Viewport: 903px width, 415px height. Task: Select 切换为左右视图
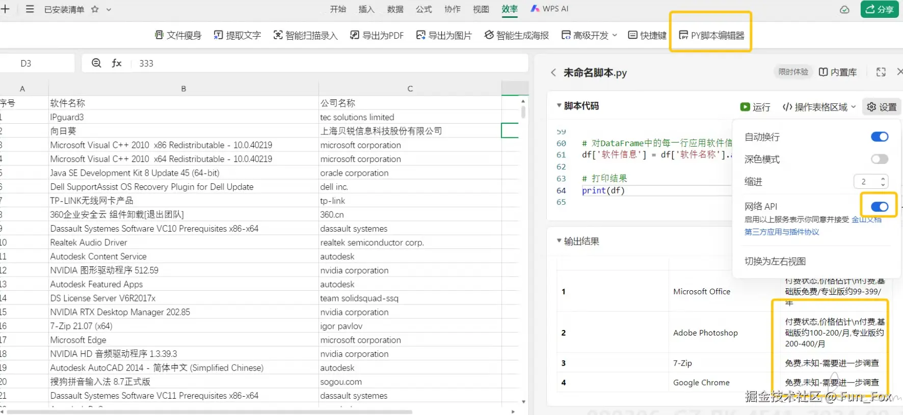[x=775, y=261]
